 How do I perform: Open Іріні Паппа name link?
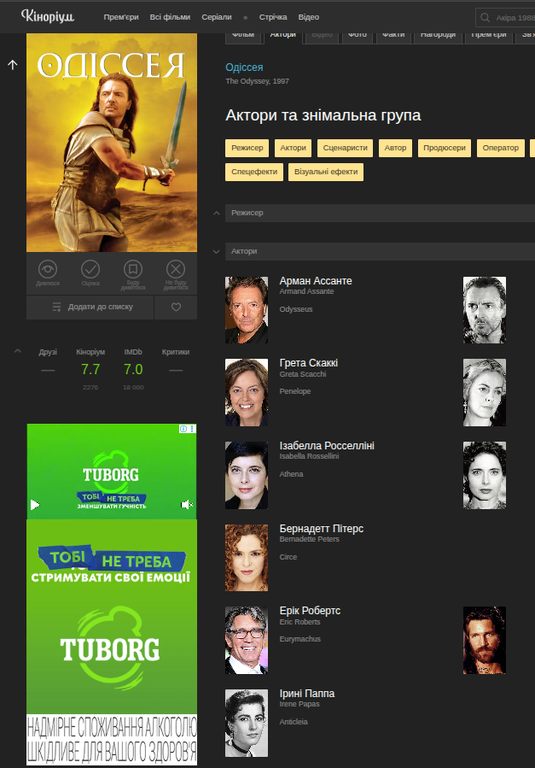(x=306, y=694)
